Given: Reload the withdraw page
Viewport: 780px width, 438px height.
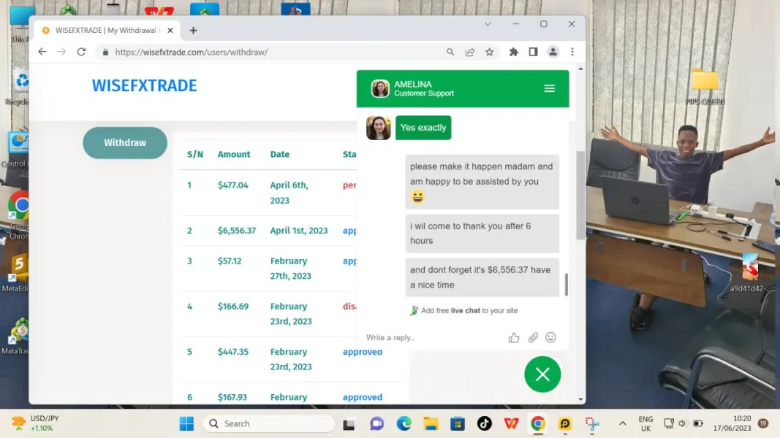Looking at the screenshot, I should [81, 52].
